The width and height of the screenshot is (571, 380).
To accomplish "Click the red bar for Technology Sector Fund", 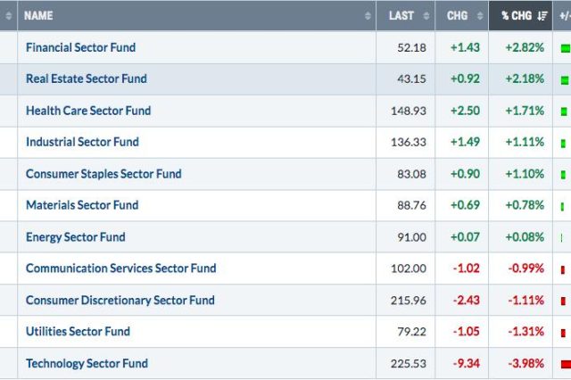I will pyautogui.click(x=566, y=363).
